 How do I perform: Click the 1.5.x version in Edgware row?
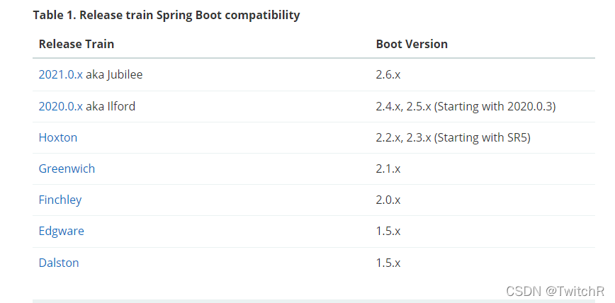point(388,231)
